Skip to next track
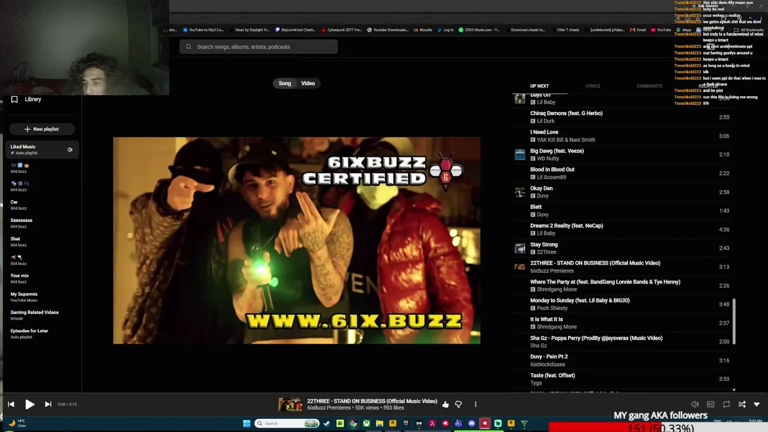The height and width of the screenshot is (432, 768). click(48, 404)
